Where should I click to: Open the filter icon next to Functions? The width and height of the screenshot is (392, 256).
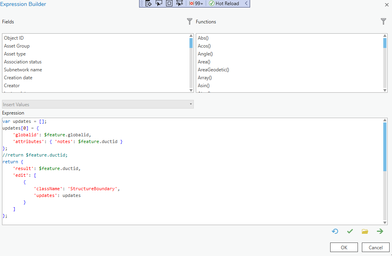383,21
